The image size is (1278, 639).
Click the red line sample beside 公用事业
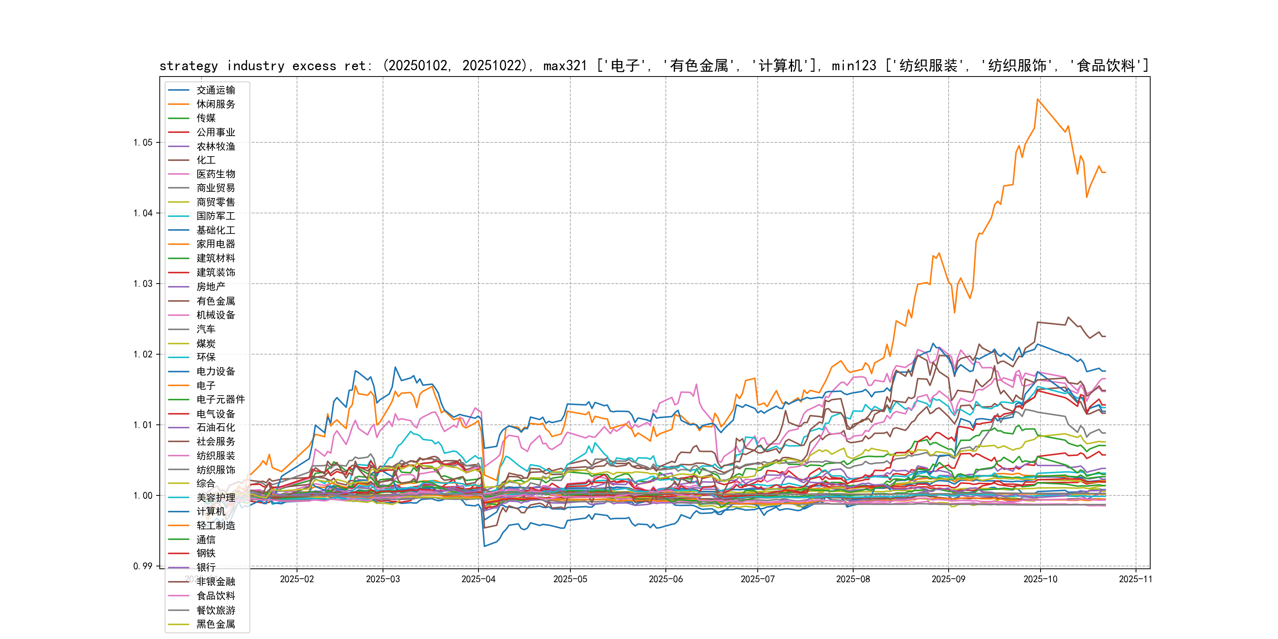pos(179,132)
